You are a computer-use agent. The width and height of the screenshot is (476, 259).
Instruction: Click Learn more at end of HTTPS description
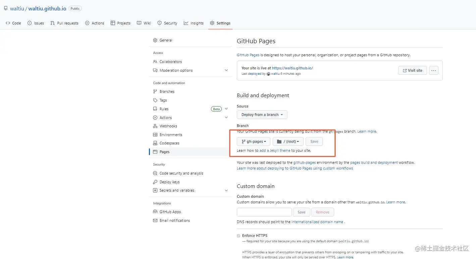[x=345, y=257]
